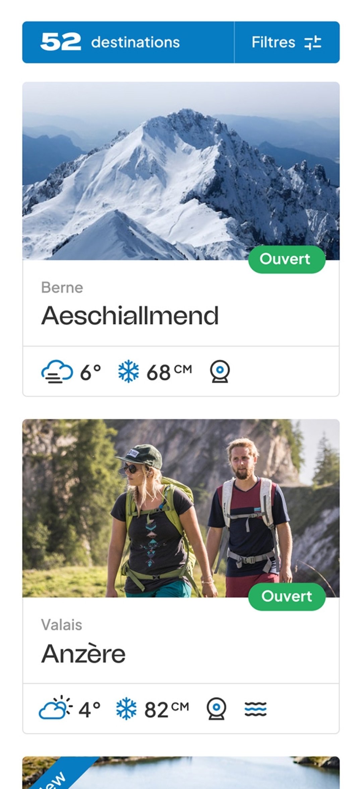The width and height of the screenshot is (362, 789).
Task: Open the Aeschiallmend destination title
Action: tap(130, 316)
